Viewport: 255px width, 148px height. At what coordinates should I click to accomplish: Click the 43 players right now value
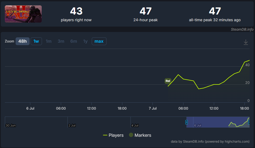pos(76,11)
